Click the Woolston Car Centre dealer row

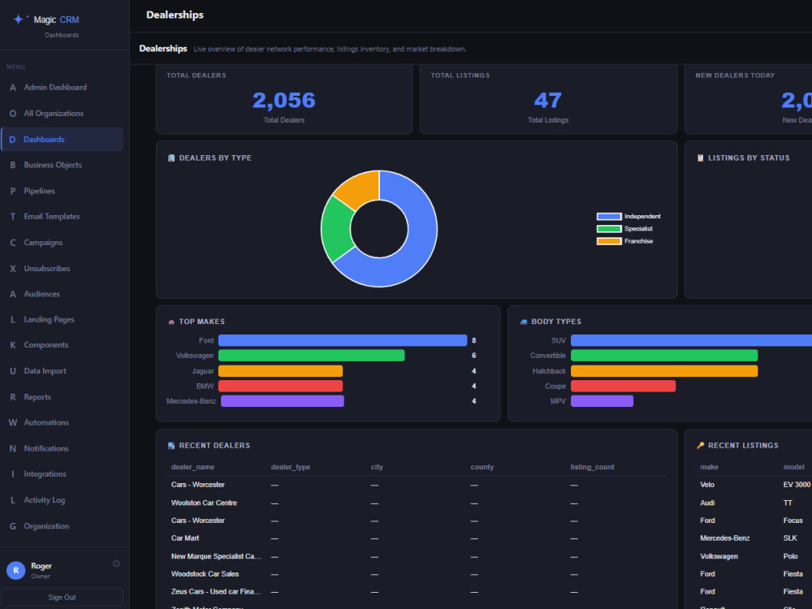point(417,503)
